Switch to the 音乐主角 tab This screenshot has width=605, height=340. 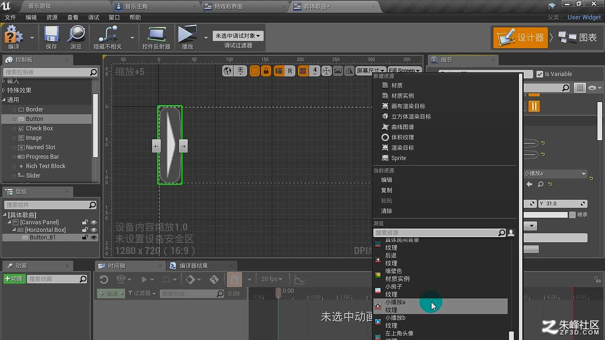156,6
